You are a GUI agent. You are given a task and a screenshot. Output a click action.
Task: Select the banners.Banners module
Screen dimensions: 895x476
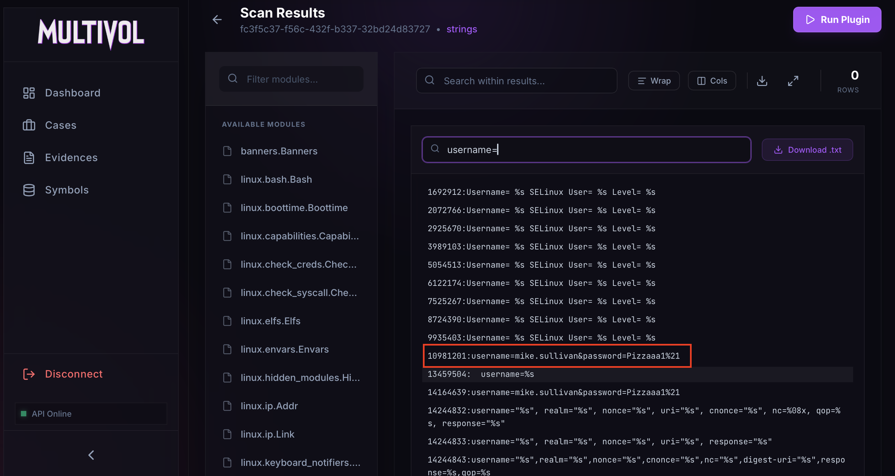(x=279, y=151)
